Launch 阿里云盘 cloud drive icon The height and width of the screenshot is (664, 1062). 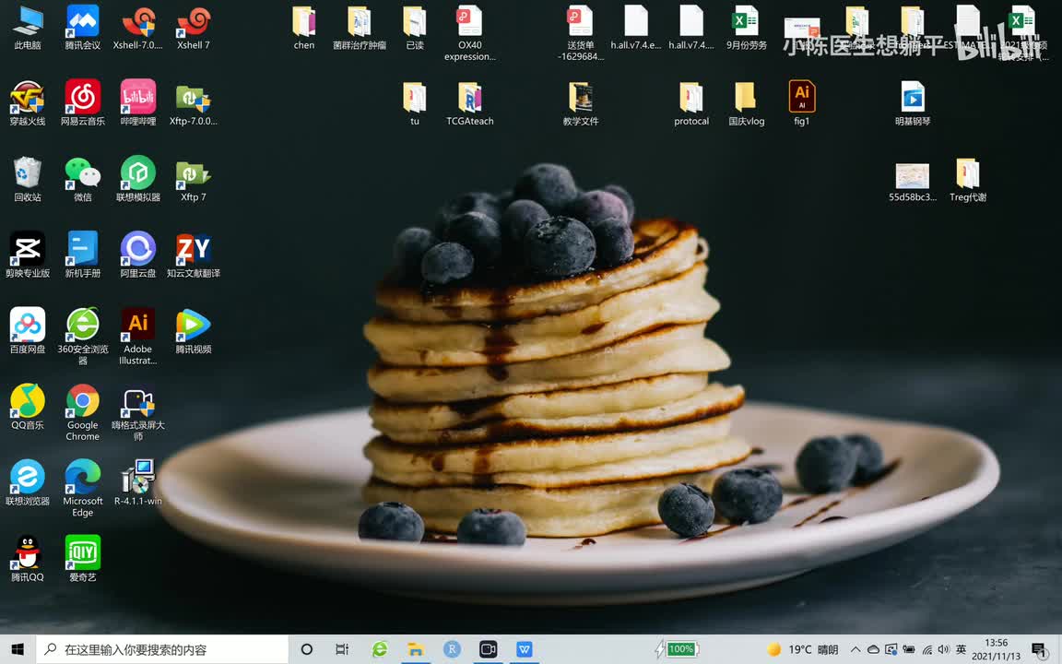tap(138, 255)
